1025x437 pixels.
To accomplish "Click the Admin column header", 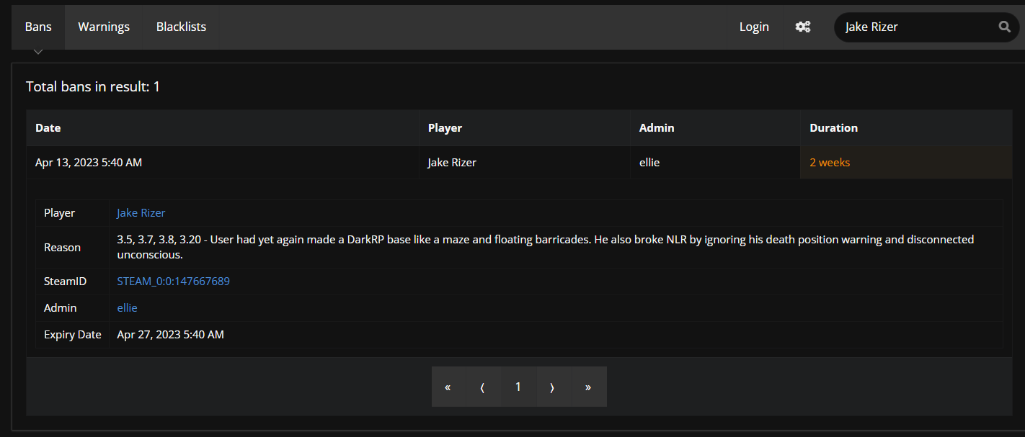I will tap(657, 127).
